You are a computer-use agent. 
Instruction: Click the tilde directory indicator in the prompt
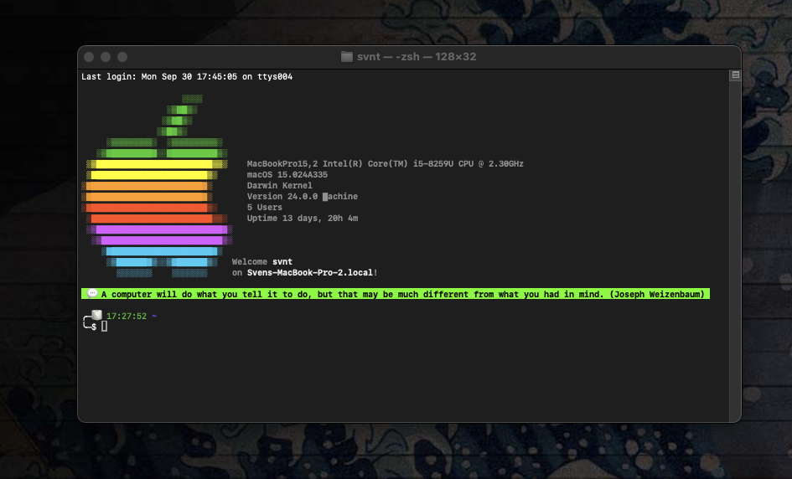point(154,316)
